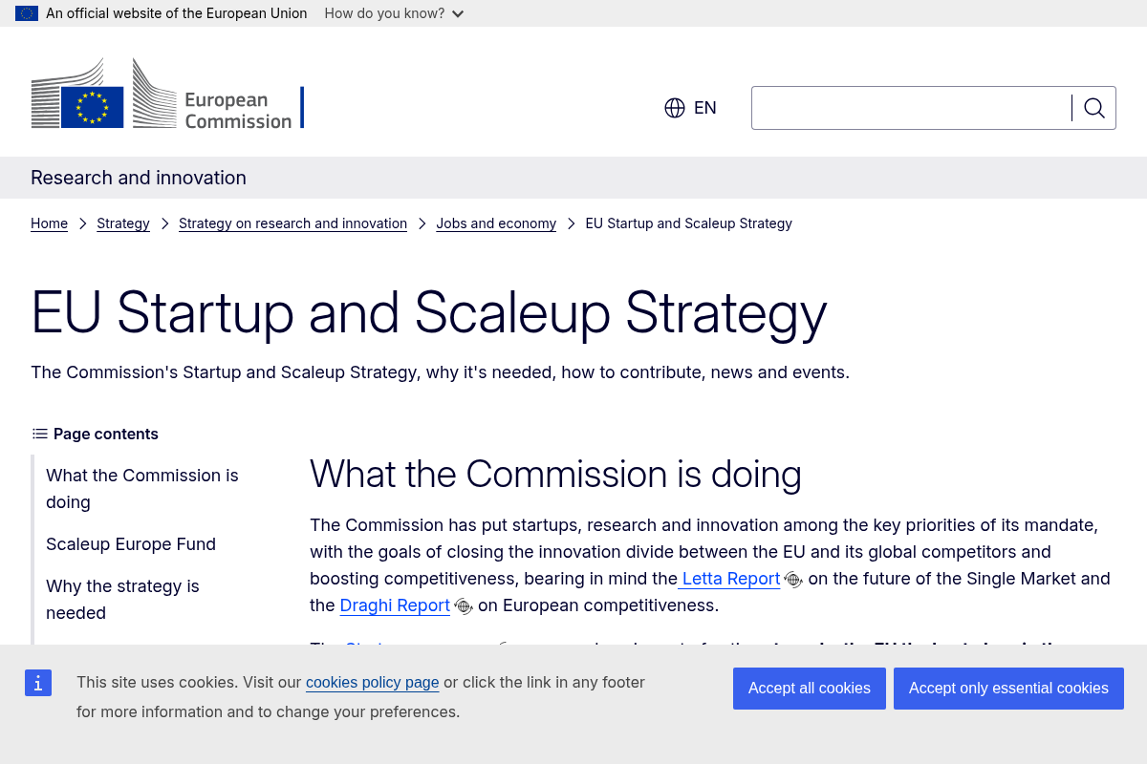
Task: Click the EU flag icon in top banner
Action: pyautogui.click(x=27, y=13)
